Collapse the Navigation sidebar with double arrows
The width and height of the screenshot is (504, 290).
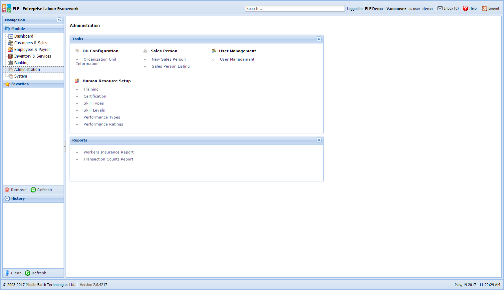59,20
